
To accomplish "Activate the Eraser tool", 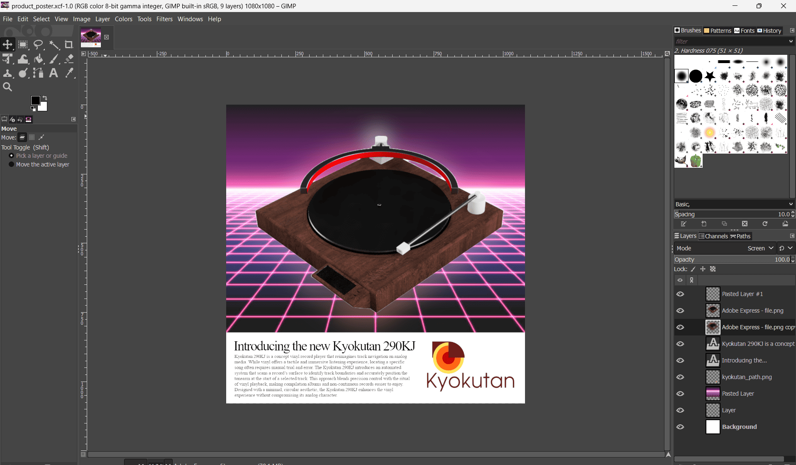I will 69,59.
